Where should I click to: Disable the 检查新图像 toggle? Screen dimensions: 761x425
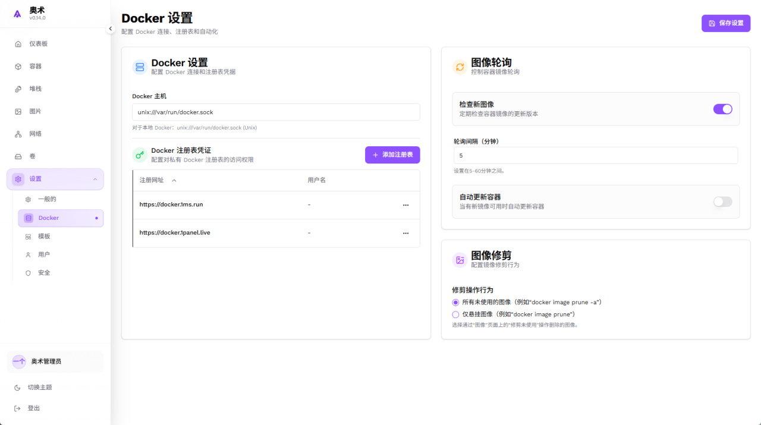click(723, 109)
